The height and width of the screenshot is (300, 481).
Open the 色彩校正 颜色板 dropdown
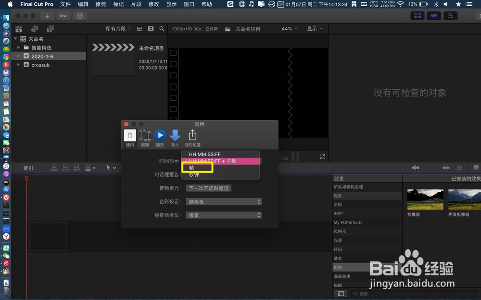pyautogui.click(x=224, y=202)
